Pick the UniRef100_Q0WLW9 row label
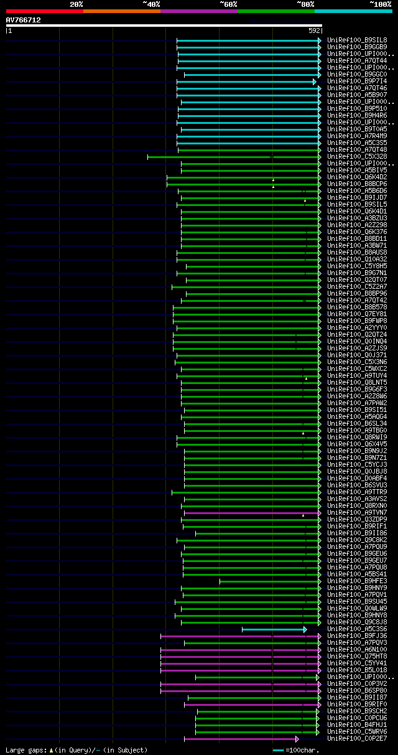 [x=357, y=609]
